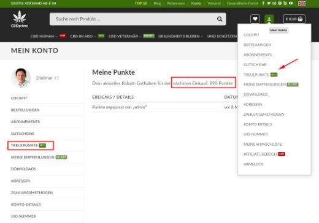Open the UND SCHÜTZEN menu item
The width and height of the screenshot is (319, 223).
[x=222, y=36]
